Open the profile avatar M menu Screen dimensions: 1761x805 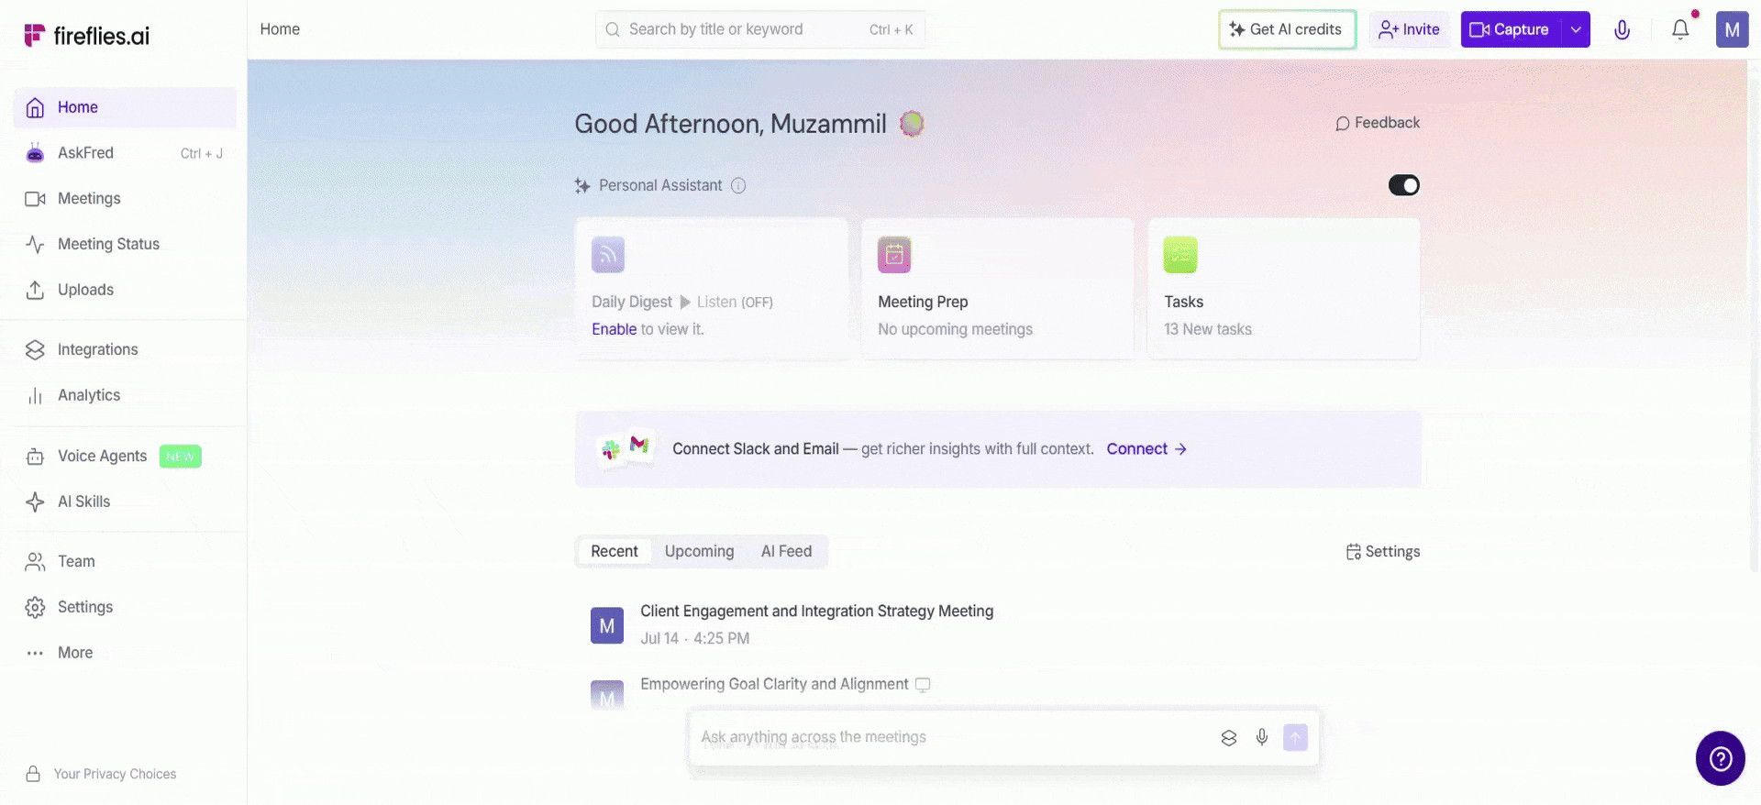click(1732, 29)
